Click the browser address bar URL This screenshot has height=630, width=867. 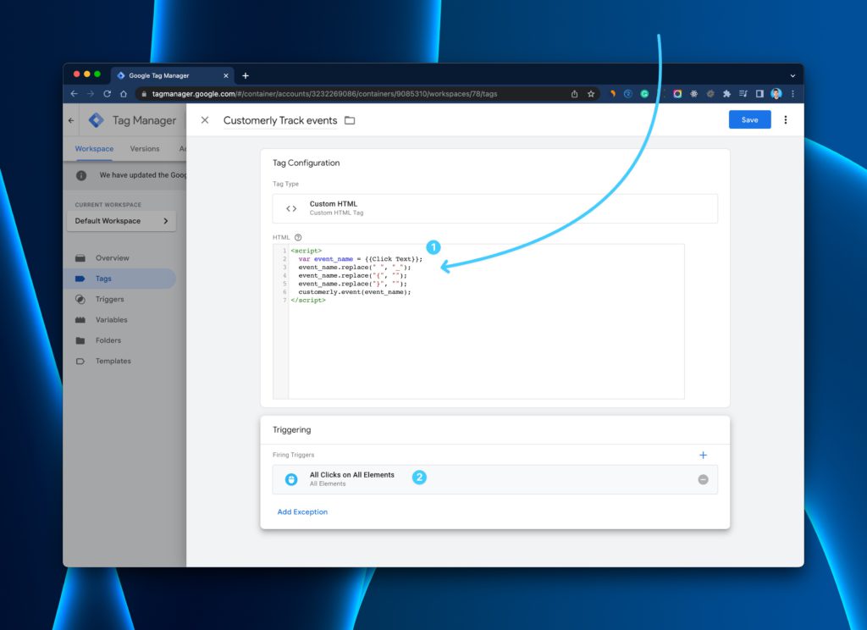(324, 94)
